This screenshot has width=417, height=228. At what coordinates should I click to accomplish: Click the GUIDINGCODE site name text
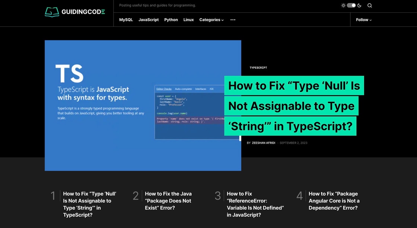coord(83,12)
